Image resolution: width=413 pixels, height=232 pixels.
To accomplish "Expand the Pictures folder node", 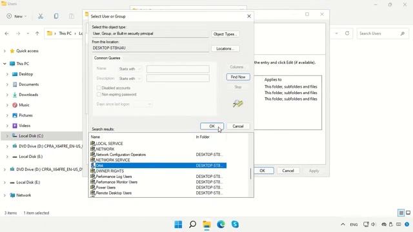I will tap(7, 115).
